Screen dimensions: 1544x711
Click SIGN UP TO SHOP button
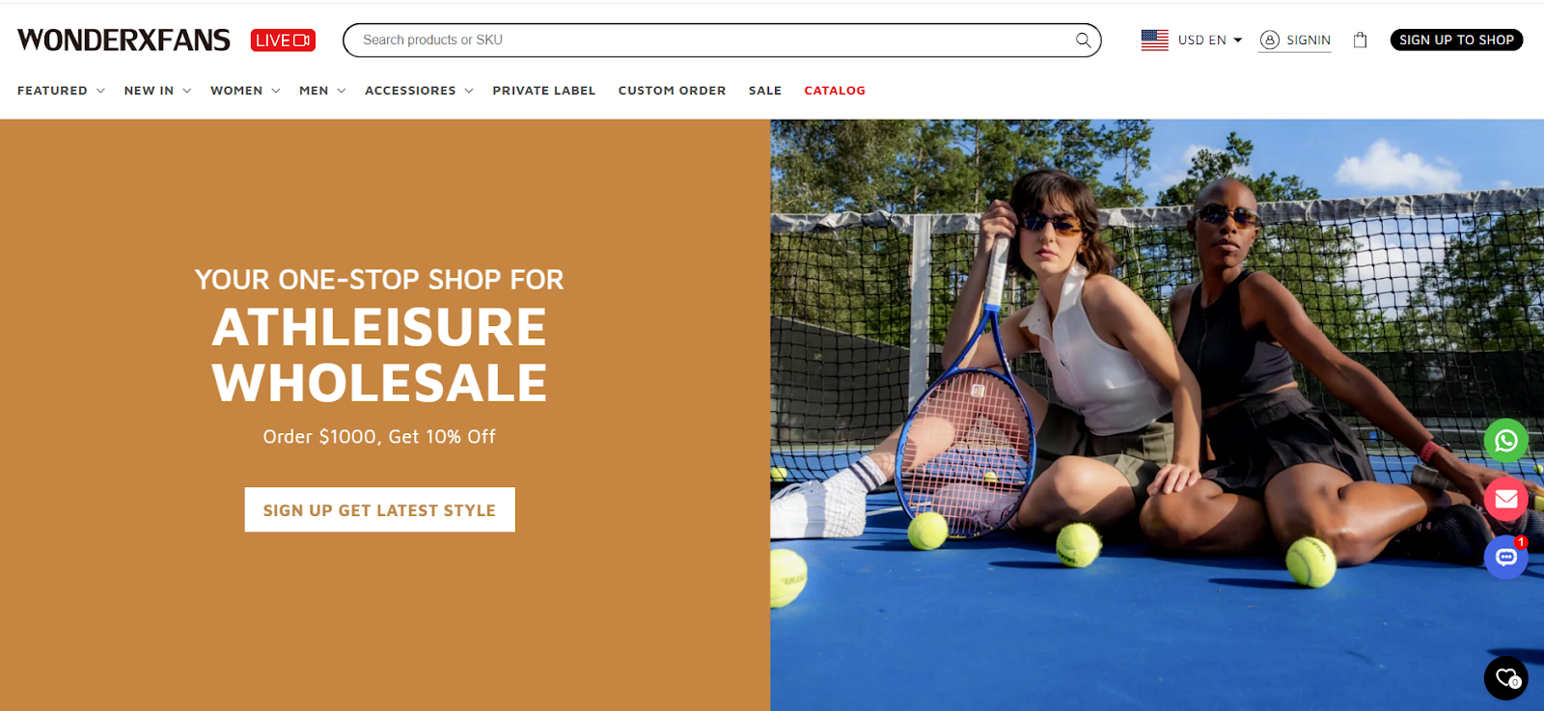[x=1456, y=40]
